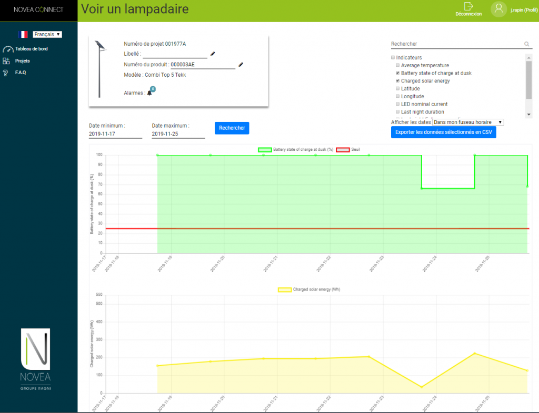The width and height of the screenshot is (539, 413).
Task: Click the Déconnexion logout icon
Action: click(468, 6)
